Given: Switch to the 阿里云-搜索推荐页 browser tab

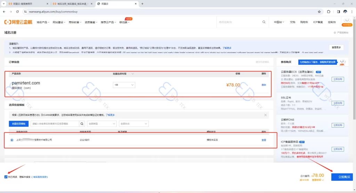Looking at the screenshot, I should (28, 4).
